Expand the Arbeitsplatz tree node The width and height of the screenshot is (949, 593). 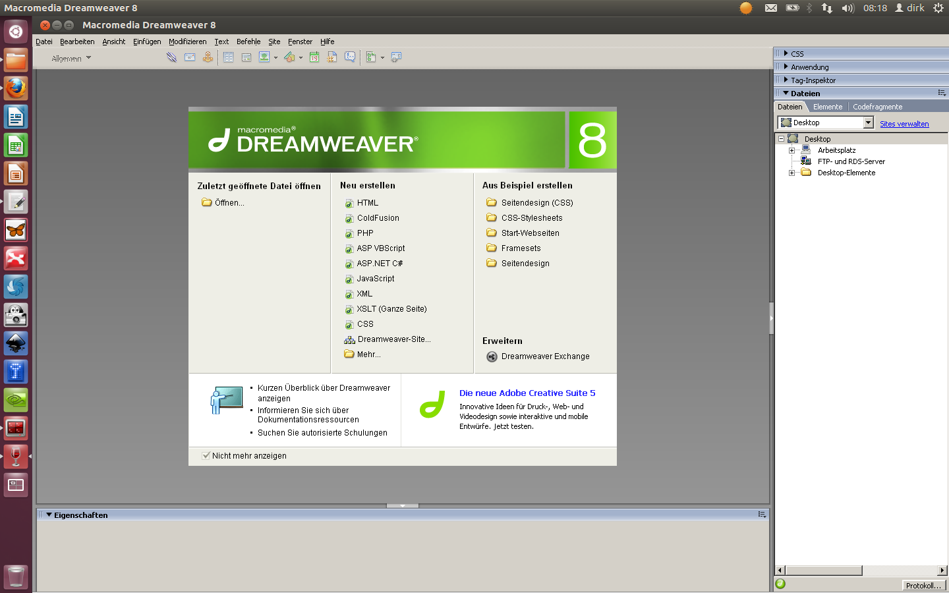coord(791,150)
